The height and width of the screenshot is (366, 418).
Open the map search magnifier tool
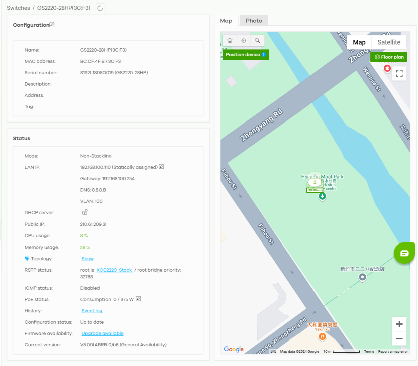(x=257, y=41)
